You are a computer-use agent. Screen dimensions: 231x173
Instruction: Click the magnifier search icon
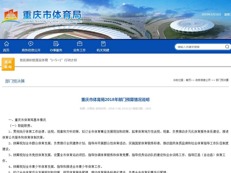(x=227, y=47)
